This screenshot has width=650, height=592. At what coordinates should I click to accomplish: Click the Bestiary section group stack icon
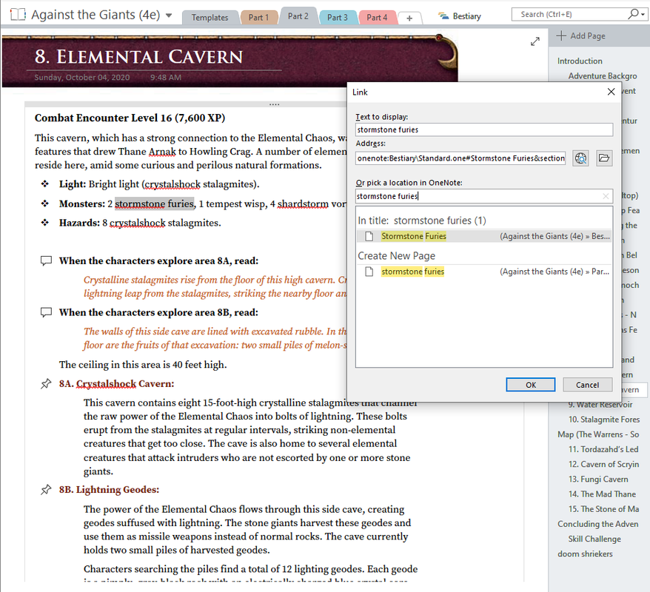tap(443, 16)
